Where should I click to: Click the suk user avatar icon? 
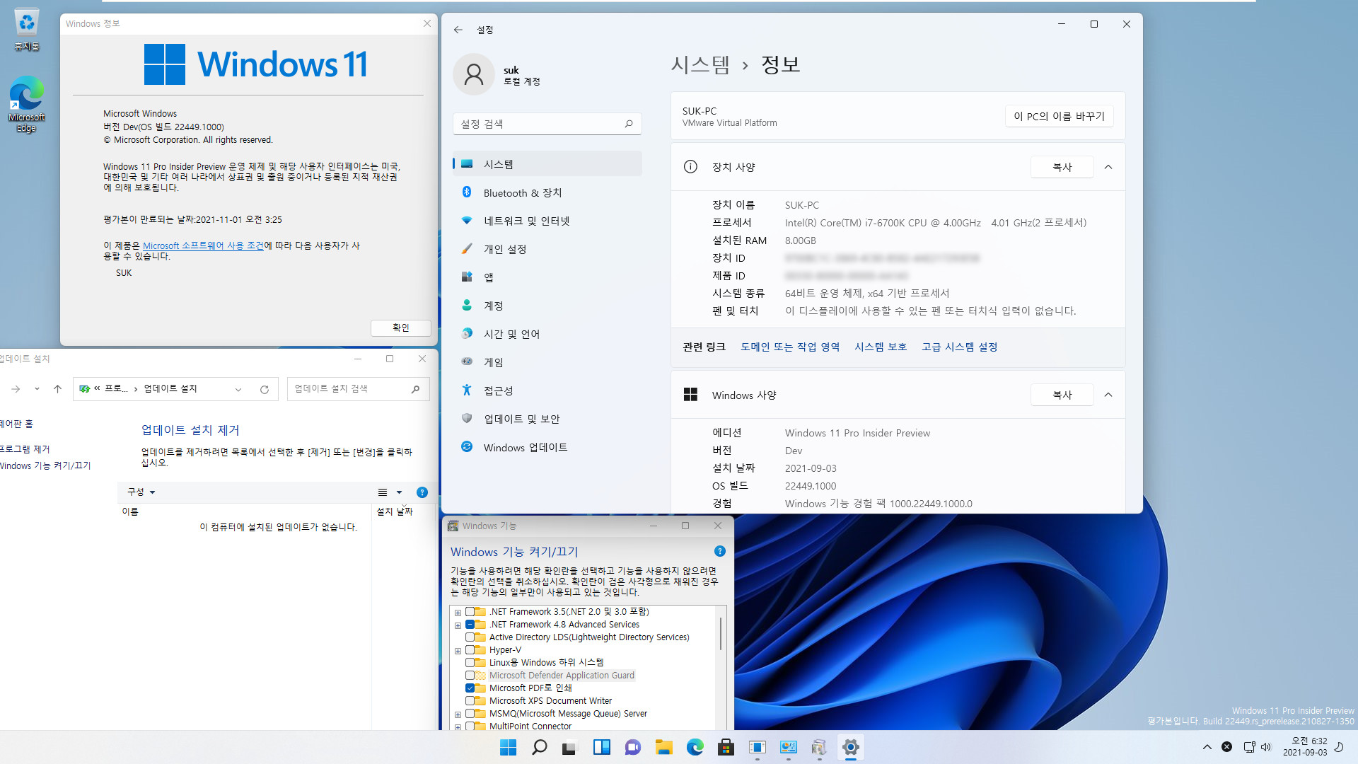[x=474, y=74]
